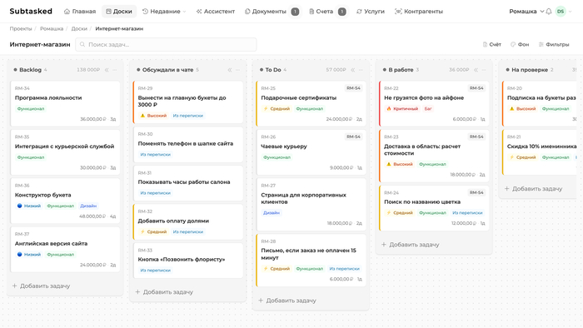Click Низкий priority on Конструктор букета
This screenshot has width=583, height=328.
[x=29, y=206]
